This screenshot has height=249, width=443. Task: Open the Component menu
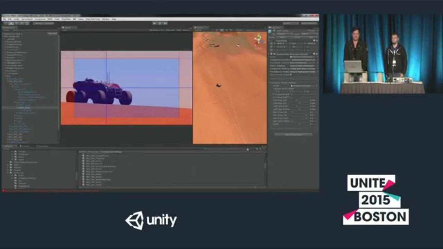(40, 19)
